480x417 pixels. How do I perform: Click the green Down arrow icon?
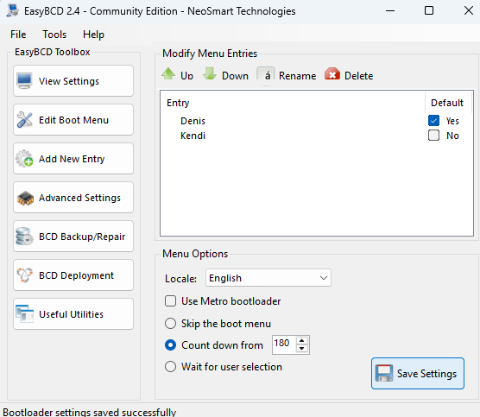pyautogui.click(x=210, y=73)
